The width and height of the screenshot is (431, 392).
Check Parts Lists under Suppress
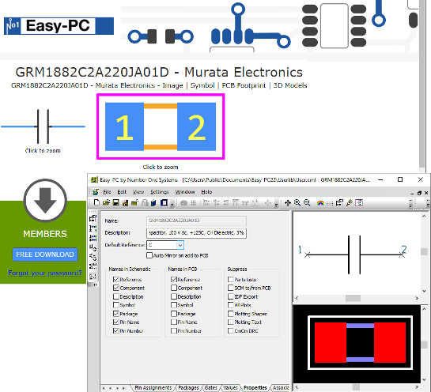point(231,279)
